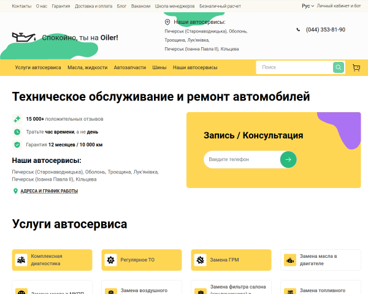Visit the Блог link
The height and width of the screenshot is (294, 368).
coord(121,6)
